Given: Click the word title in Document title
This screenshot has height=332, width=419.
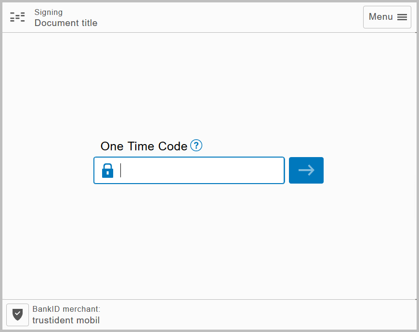Looking at the screenshot, I should coord(89,23).
